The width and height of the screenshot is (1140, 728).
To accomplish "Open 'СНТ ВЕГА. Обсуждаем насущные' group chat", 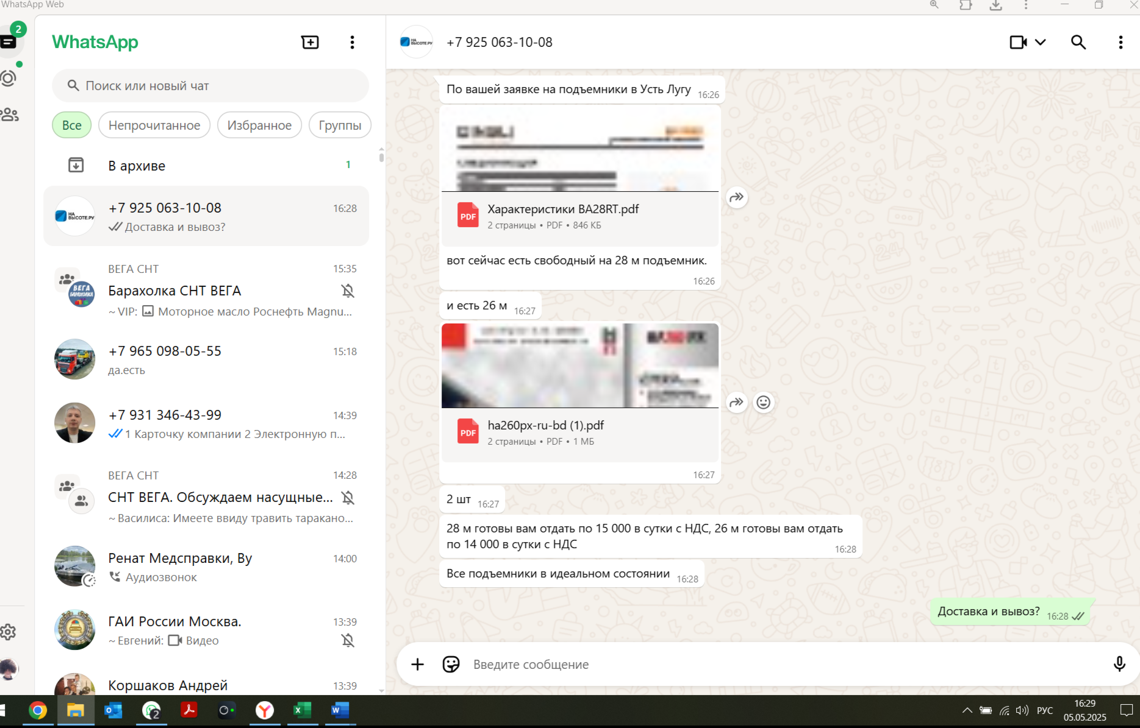I will pos(206,498).
